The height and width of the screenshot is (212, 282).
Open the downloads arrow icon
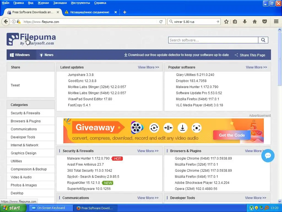pyautogui.click(x=245, y=22)
